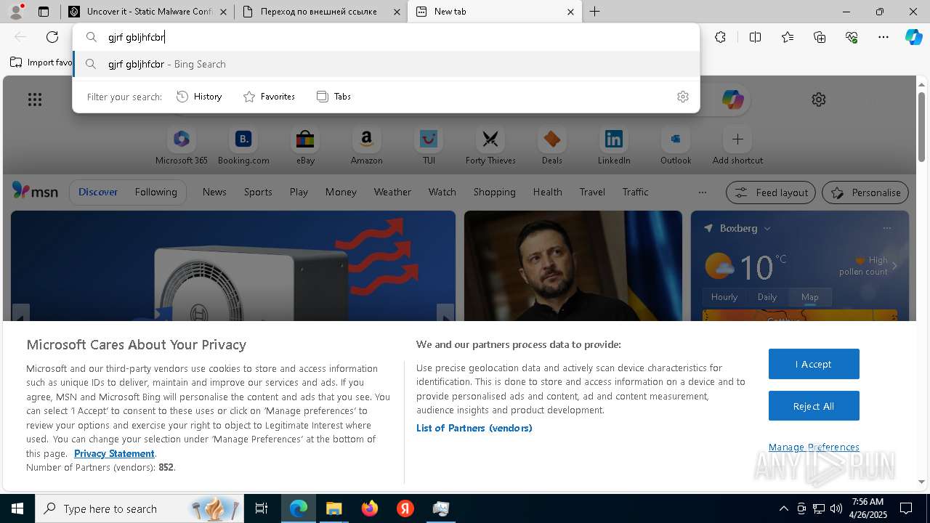Open the Forty Thieves shortcut
This screenshot has width=930, height=523.
pyautogui.click(x=490, y=145)
